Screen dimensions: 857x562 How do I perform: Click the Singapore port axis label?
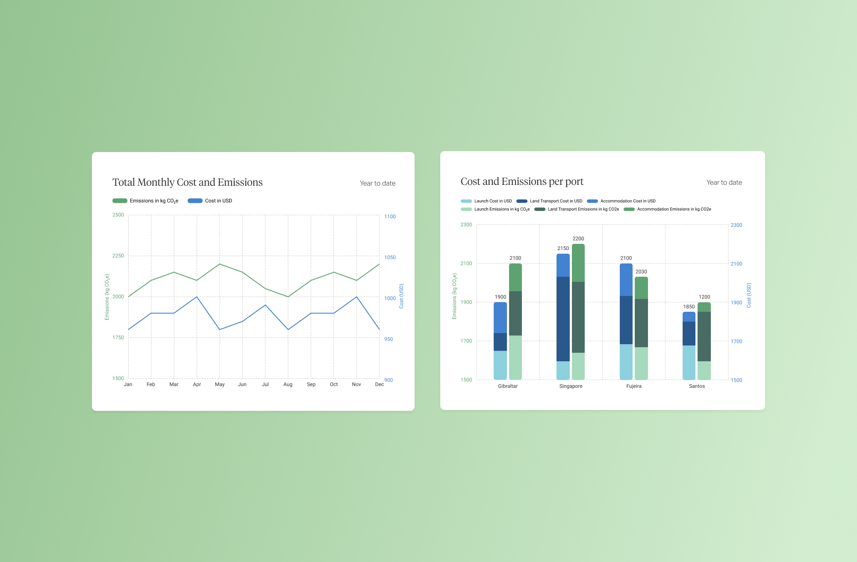[571, 386]
